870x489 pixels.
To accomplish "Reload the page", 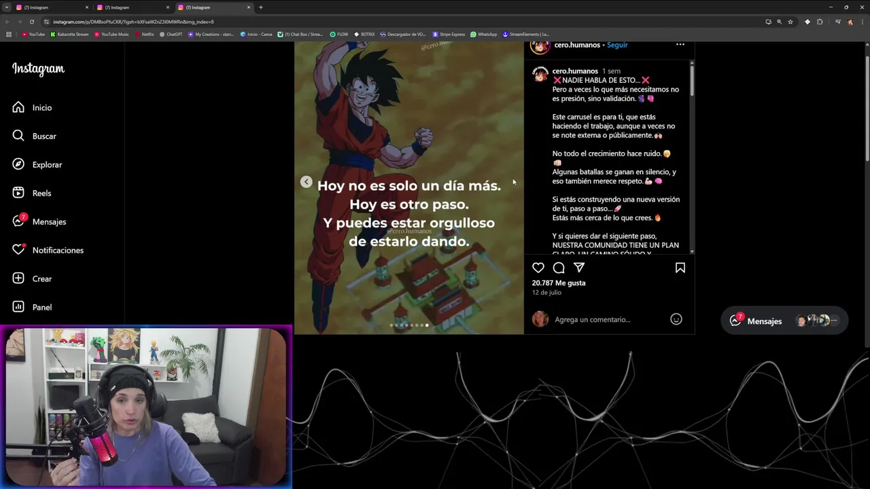I will coord(31,22).
